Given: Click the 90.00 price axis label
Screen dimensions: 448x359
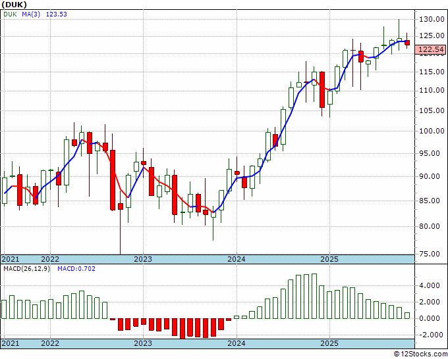Looking at the screenshot, I should point(430,176).
